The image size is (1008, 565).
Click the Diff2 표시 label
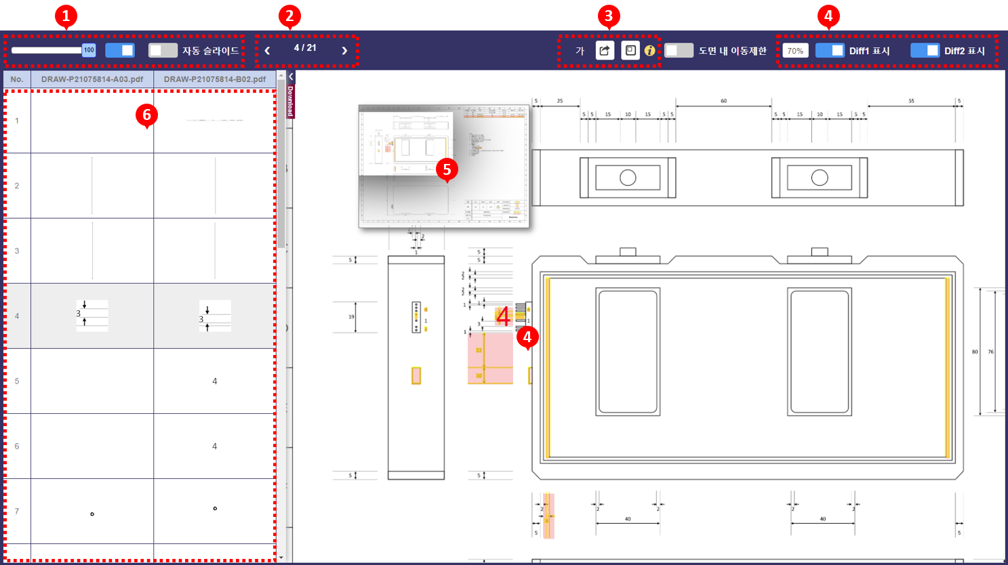click(x=965, y=51)
